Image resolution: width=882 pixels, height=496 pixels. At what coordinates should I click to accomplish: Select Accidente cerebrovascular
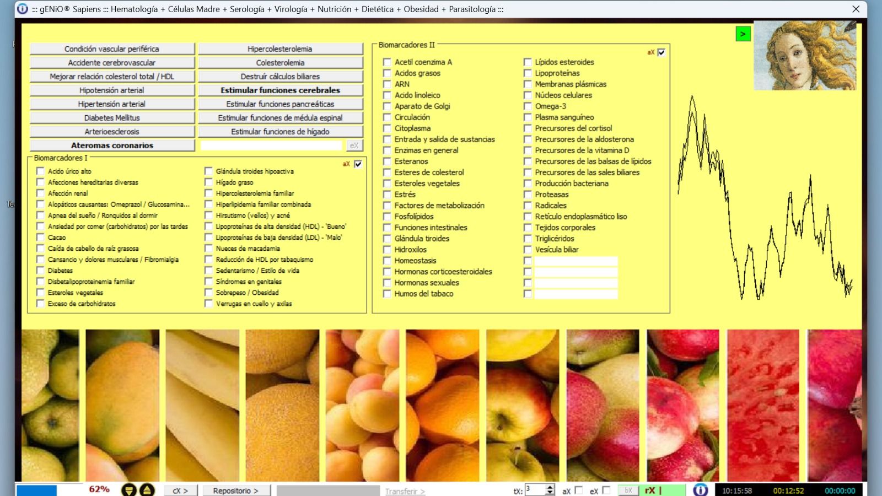point(112,63)
